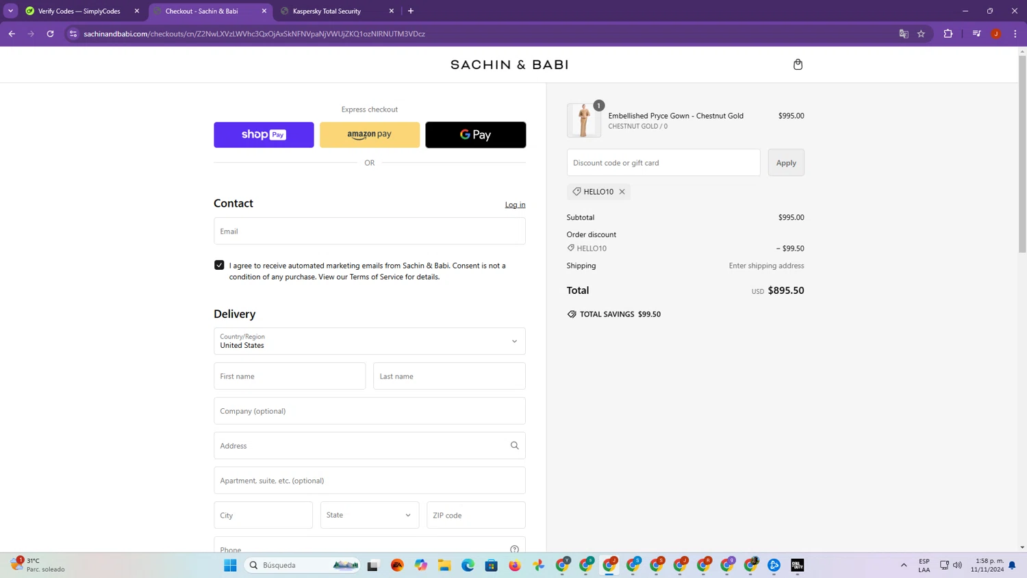1027x578 pixels.
Task: Click the translate page icon
Action: coord(904,34)
